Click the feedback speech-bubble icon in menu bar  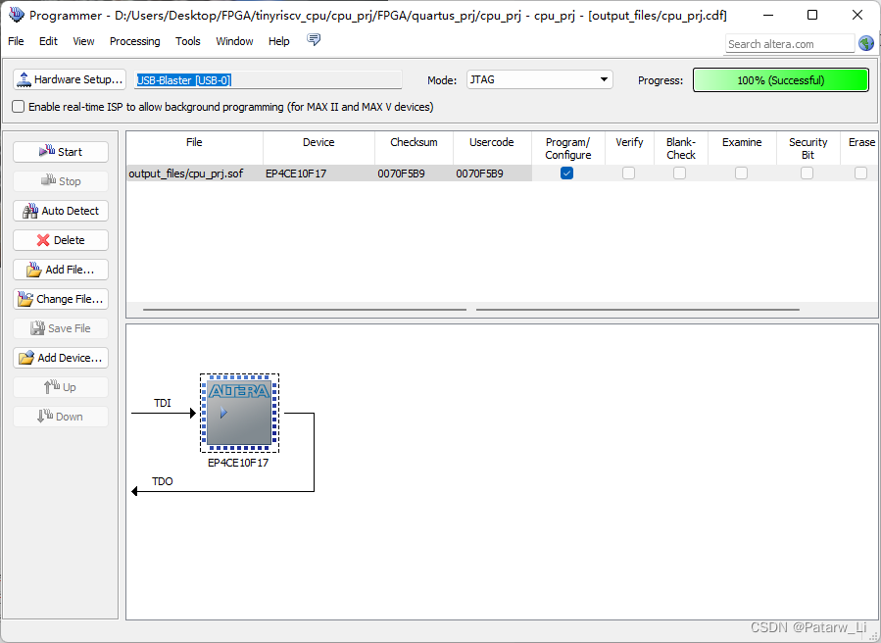pos(314,40)
